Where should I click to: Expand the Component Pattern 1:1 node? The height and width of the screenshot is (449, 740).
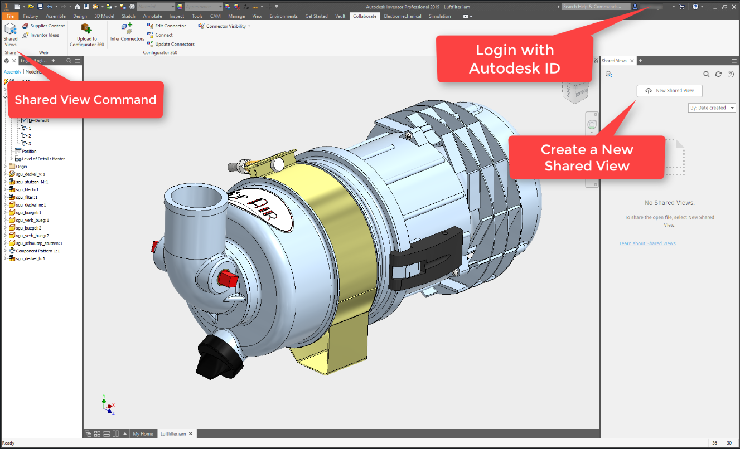[6, 251]
